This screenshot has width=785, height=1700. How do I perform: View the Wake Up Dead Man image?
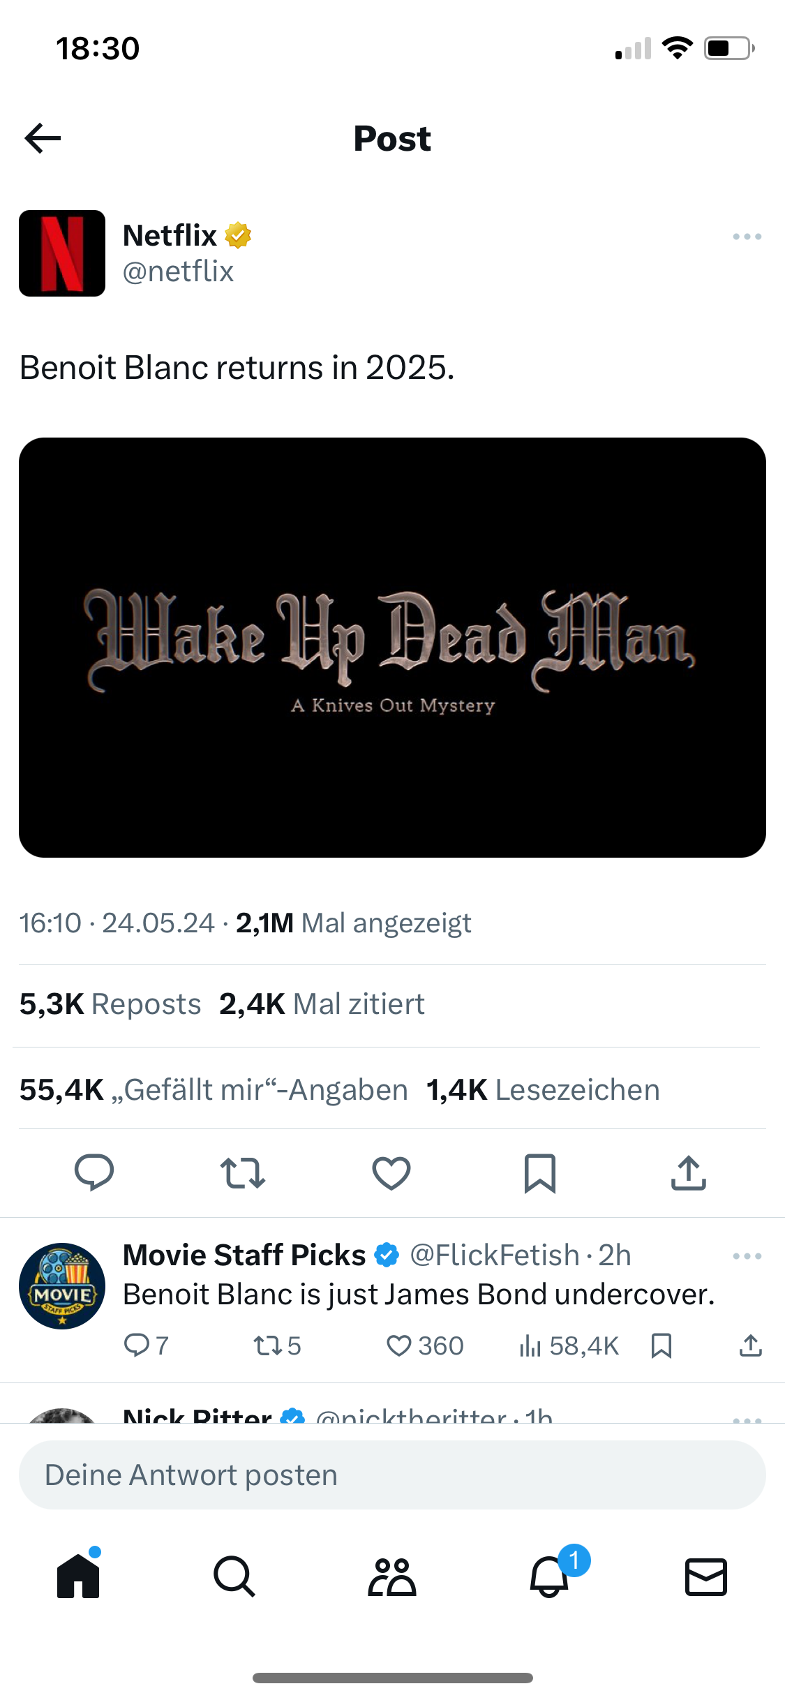(x=392, y=648)
